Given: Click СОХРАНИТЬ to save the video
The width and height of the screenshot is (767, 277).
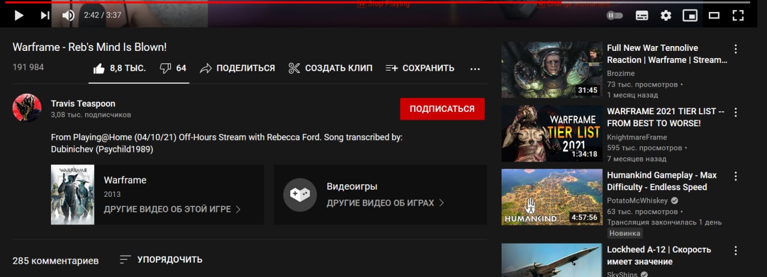Looking at the screenshot, I should click(420, 68).
